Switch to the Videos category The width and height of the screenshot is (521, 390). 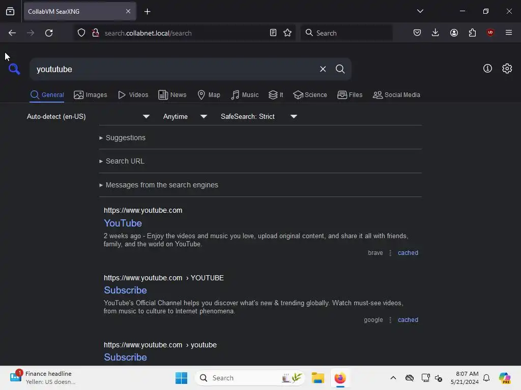pos(133,95)
